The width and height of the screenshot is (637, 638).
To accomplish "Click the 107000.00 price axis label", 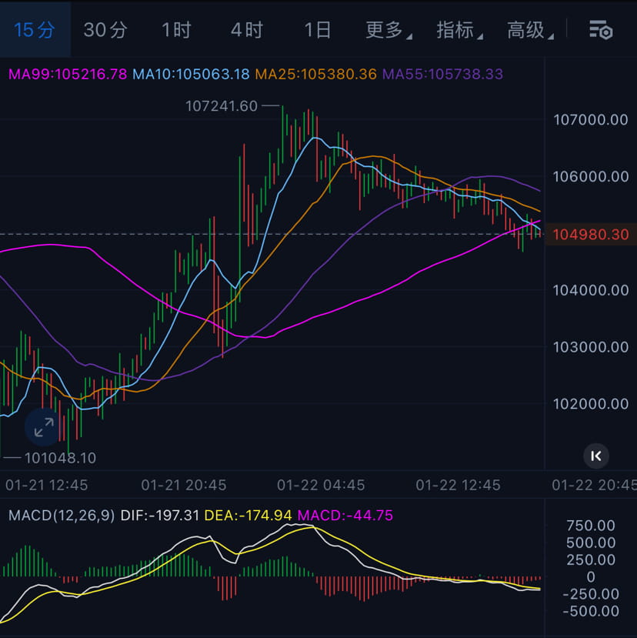I will pos(591,119).
